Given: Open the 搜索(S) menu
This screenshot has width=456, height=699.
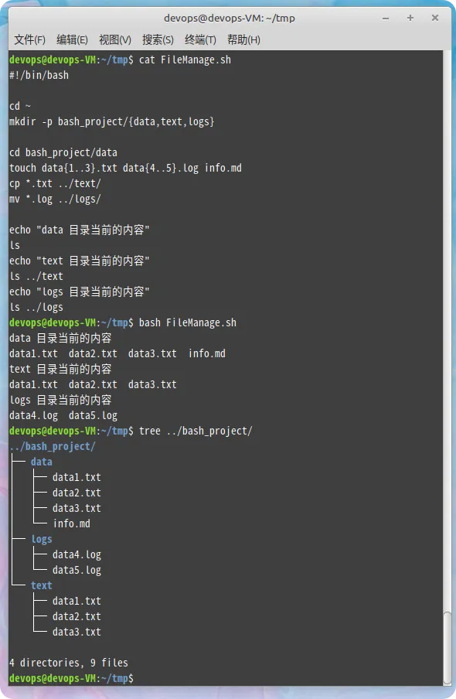Looking at the screenshot, I should click(158, 39).
